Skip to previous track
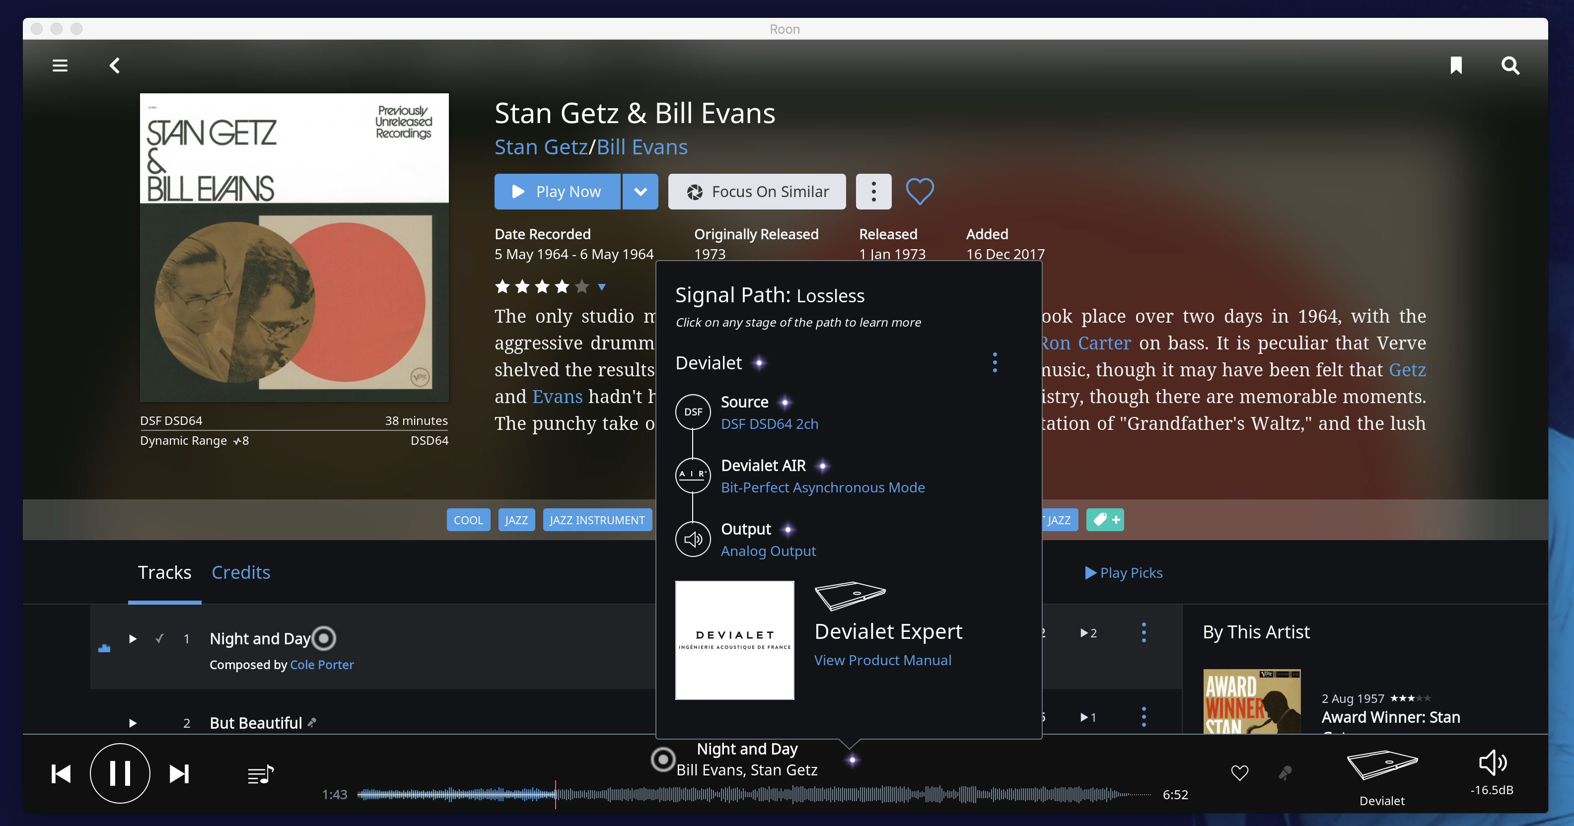Screen dimensions: 1574x826 pos(61,774)
